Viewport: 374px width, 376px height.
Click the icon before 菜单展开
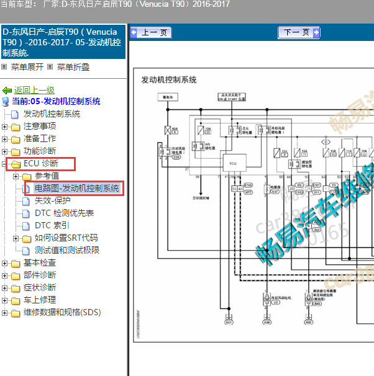coord(4,67)
